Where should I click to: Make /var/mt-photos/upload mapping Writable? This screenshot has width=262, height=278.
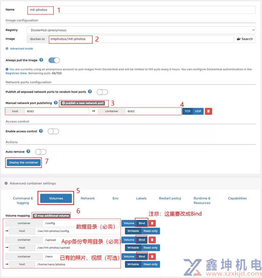point(133,248)
